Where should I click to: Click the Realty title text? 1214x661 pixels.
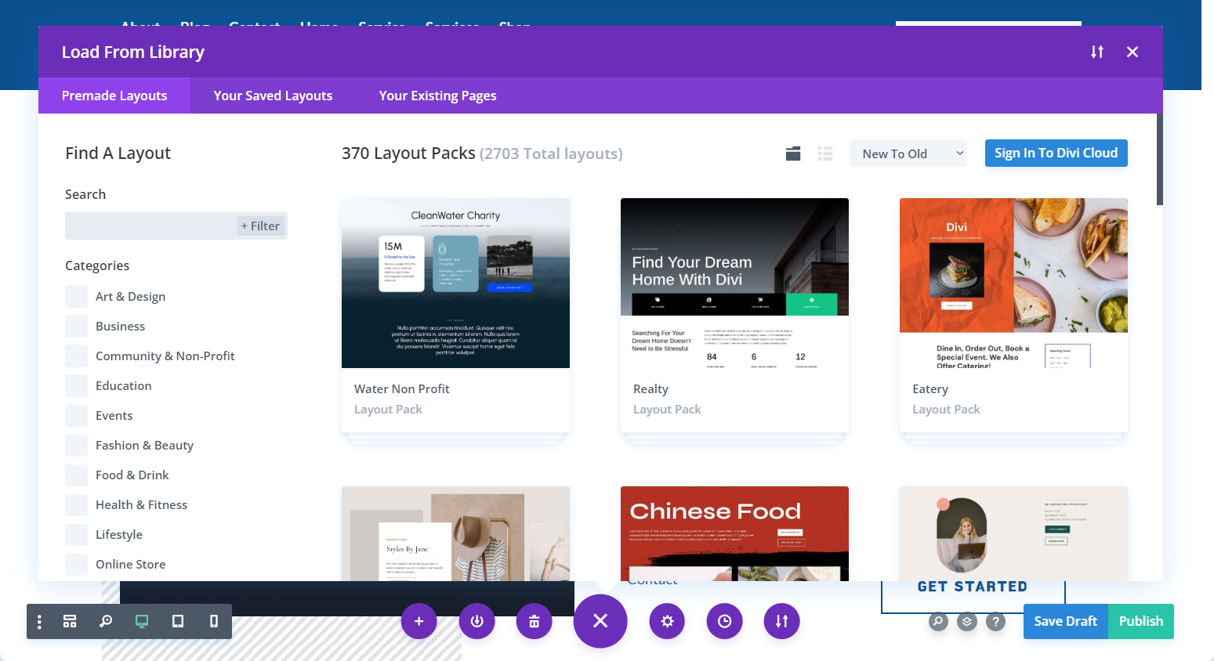coord(650,389)
